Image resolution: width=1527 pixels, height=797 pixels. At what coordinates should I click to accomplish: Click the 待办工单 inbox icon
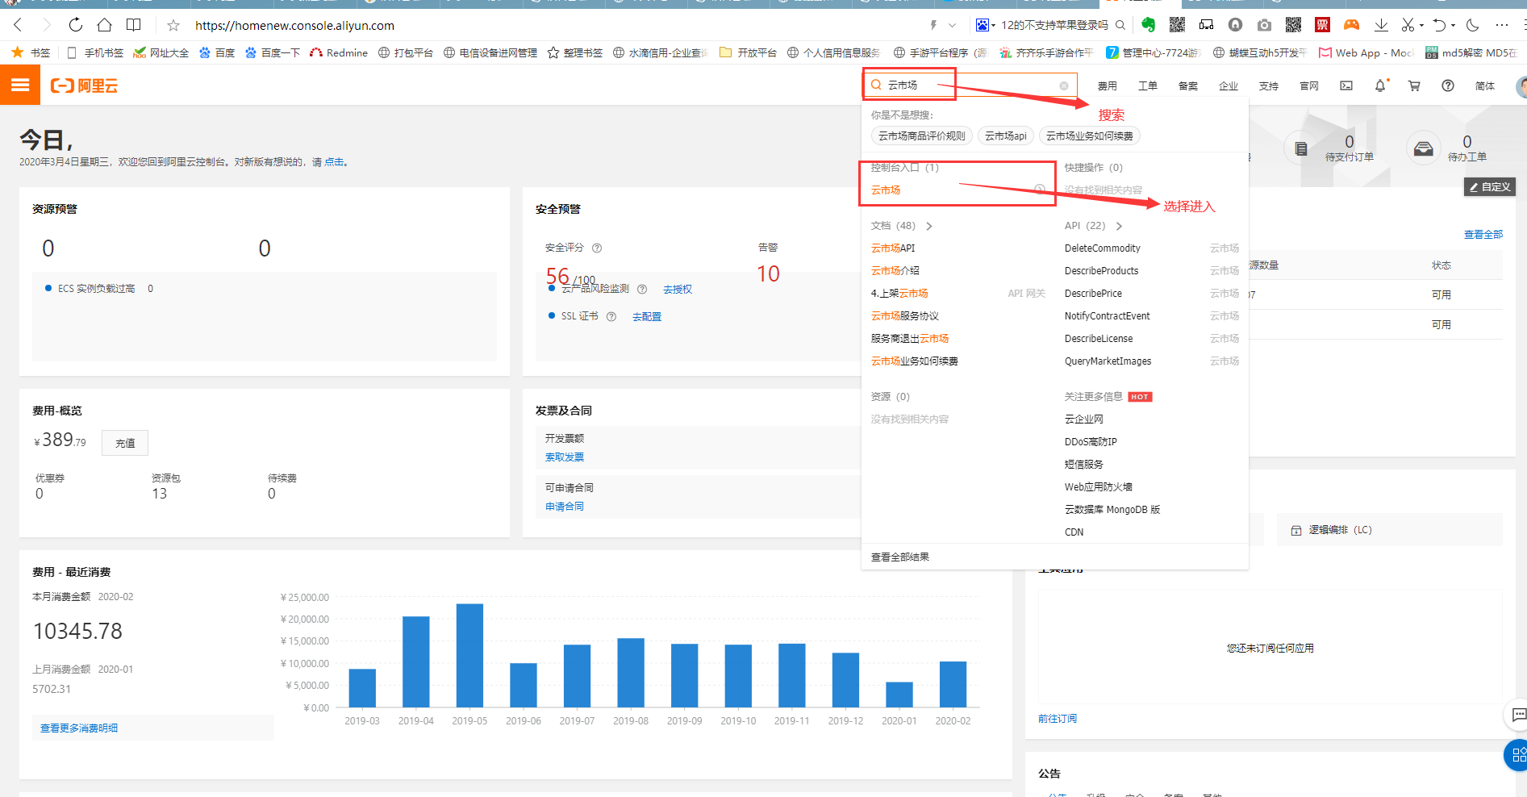(1424, 149)
